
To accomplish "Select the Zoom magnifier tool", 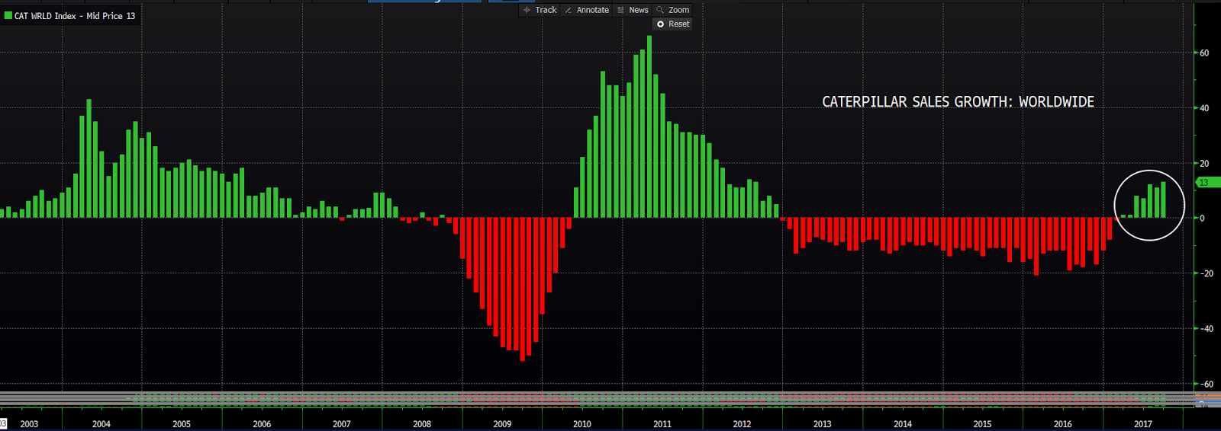I will pos(673,10).
